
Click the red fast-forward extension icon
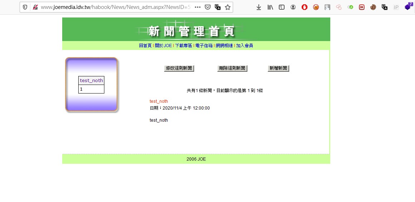coord(362,7)
